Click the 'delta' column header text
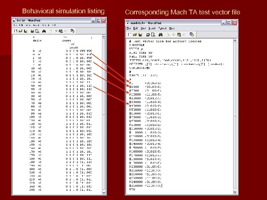The width and height of the screenshot is (267, 200). click(37, 41)
